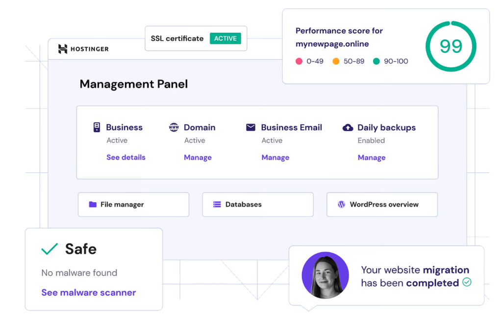The height and width of the screenshot is (327, 502).
Task: Click the Daily backups cloud icon
Action: point(348,127)
